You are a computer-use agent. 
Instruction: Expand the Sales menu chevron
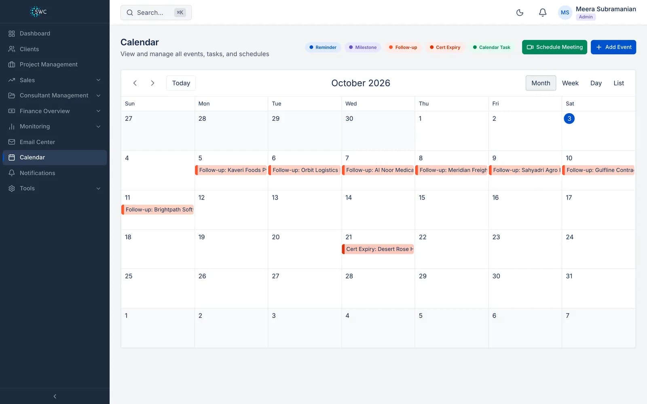pyautogui.click(x=98, y=80)
